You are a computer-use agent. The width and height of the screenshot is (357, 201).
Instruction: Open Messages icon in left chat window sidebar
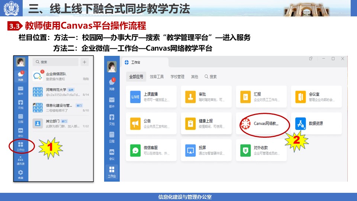pyautogui.click(x=20, y=76)
